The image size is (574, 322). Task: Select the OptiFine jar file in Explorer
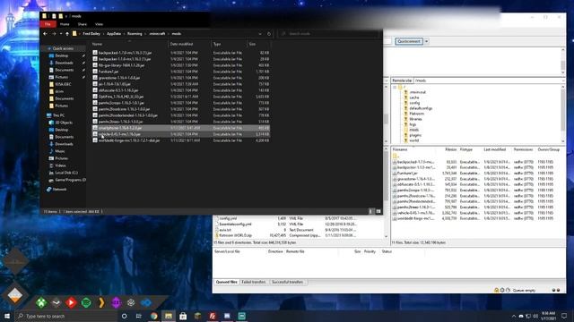pos(181,97)
